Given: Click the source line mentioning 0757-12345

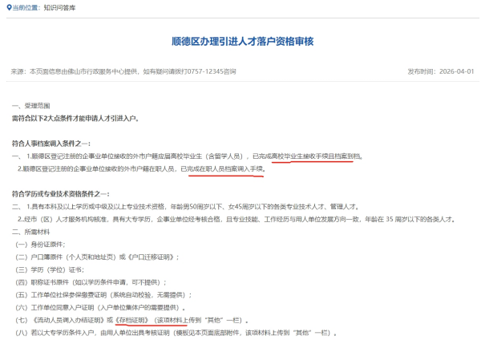Looking at the screenshot, I should tap(123, 71).
